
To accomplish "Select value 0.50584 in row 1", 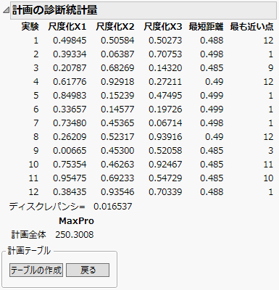I will [117, 41].
